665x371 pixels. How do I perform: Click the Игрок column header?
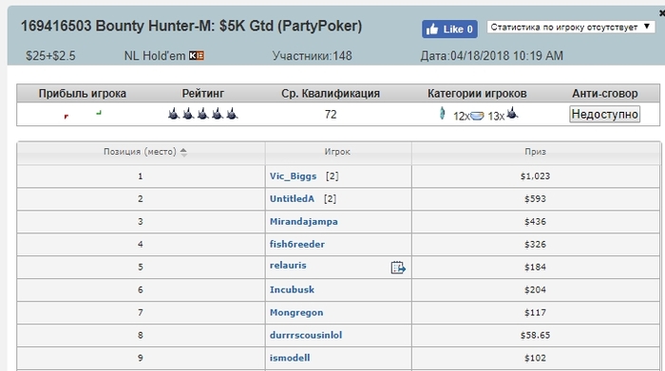pyautogui.click(x=337, y=152)
